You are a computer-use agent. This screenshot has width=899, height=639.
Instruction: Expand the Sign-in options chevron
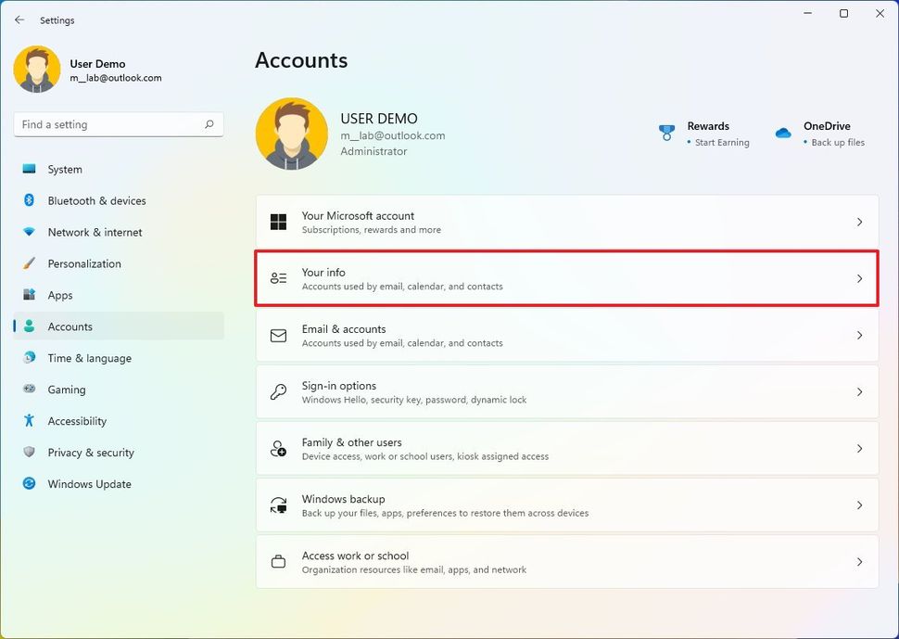tap(859, 392)
